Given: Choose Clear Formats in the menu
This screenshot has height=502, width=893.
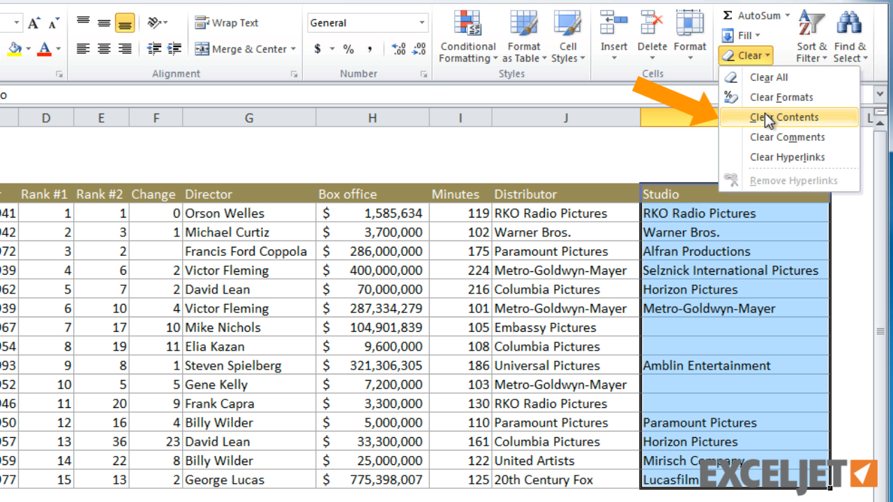Looking at the screenshot, I should click(x=783, y=97).
